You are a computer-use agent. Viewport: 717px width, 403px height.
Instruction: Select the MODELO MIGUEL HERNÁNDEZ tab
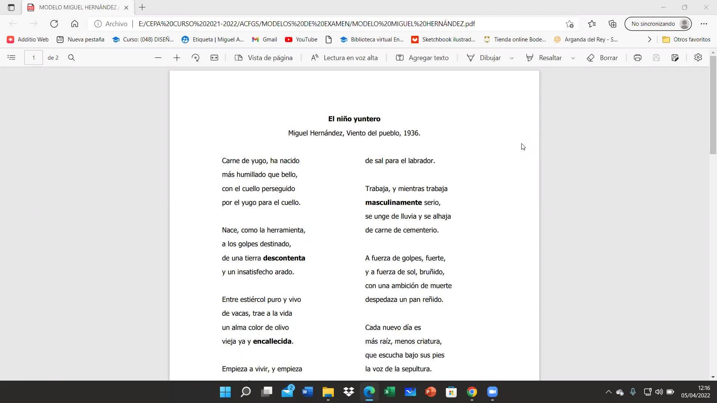78,7
